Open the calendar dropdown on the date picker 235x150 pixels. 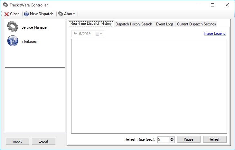(x=99, y=34)
